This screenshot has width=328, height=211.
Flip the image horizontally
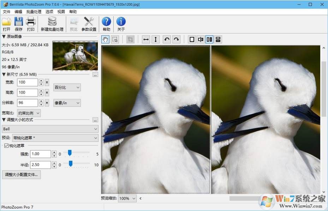146,40
